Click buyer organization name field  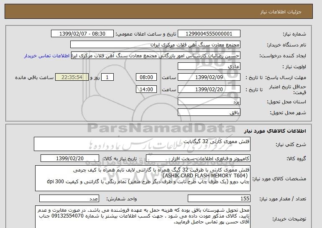(x=155, y=45)
